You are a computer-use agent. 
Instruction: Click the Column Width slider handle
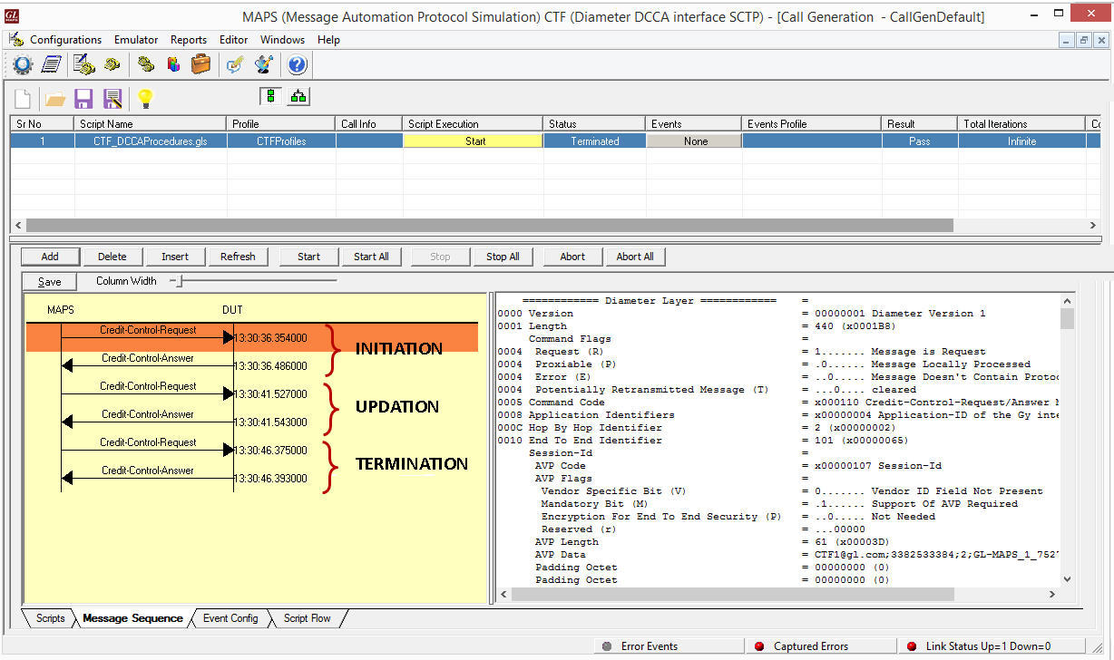coord(180,282)
